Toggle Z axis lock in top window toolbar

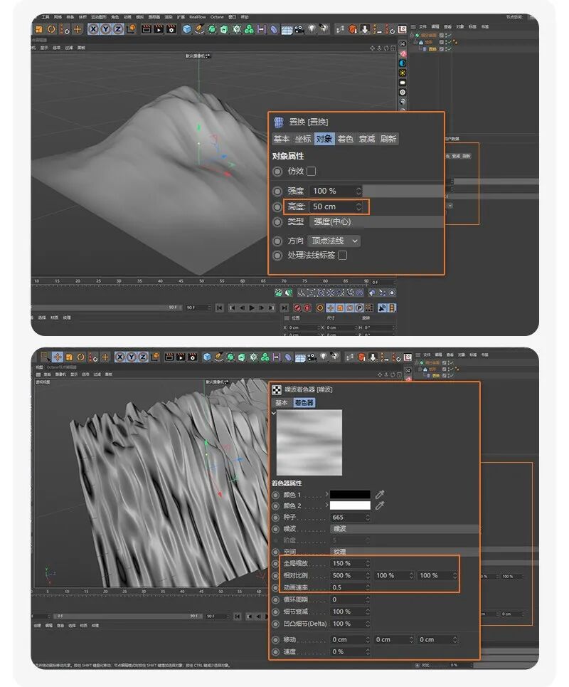tap(118, 29)
